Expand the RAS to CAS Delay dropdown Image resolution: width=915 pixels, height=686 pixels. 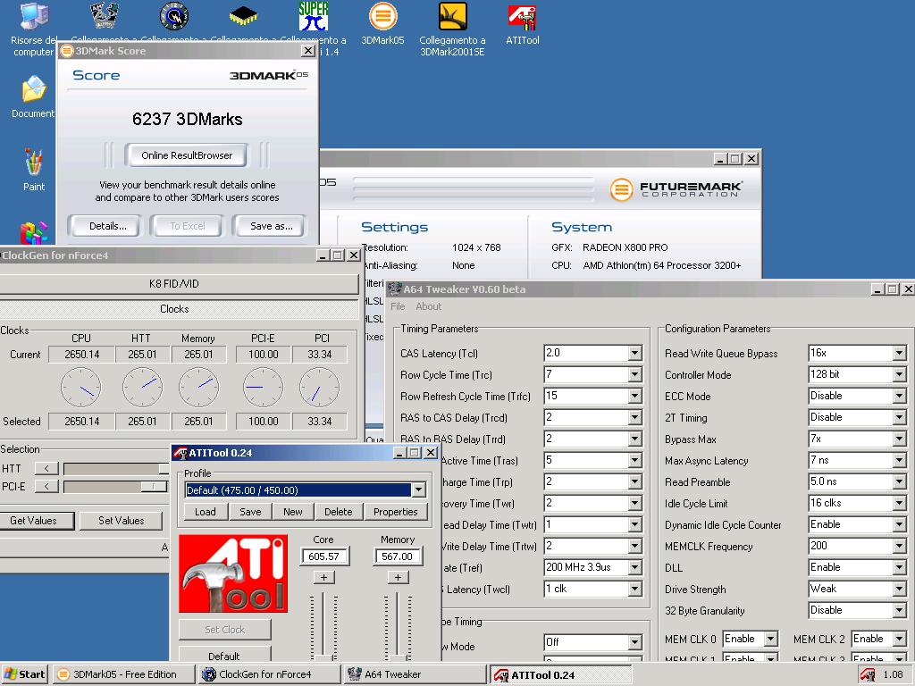point(635,418)
